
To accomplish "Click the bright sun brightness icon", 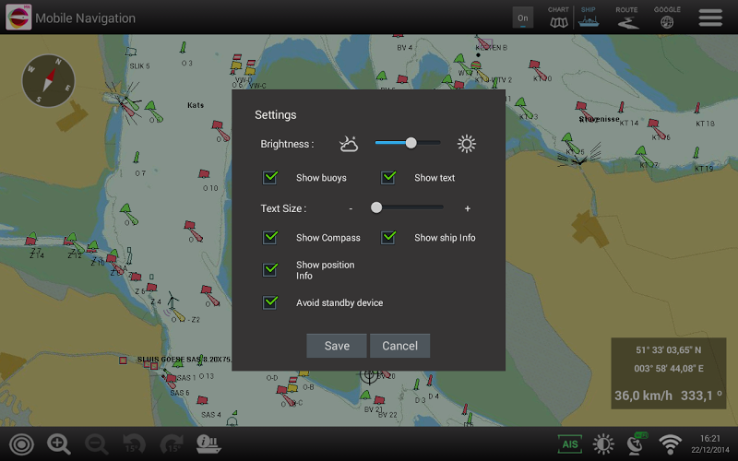I will pos(467,144).
